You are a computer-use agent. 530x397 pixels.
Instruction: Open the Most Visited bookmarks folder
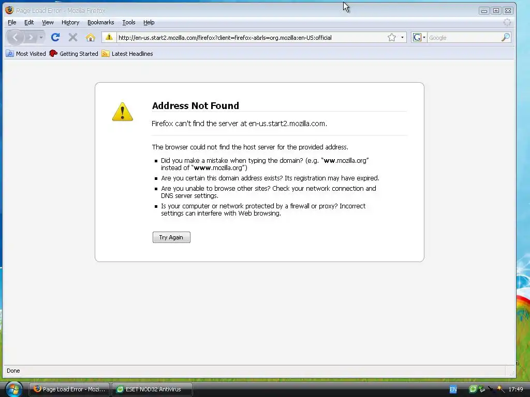point(26,54)
